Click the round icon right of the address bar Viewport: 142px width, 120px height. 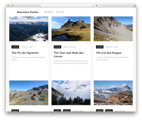point(97,5)
